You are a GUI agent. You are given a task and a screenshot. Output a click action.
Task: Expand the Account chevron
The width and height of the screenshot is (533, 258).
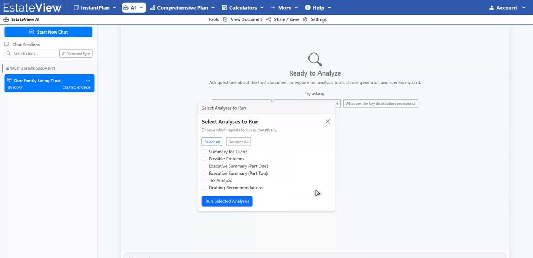523,8
